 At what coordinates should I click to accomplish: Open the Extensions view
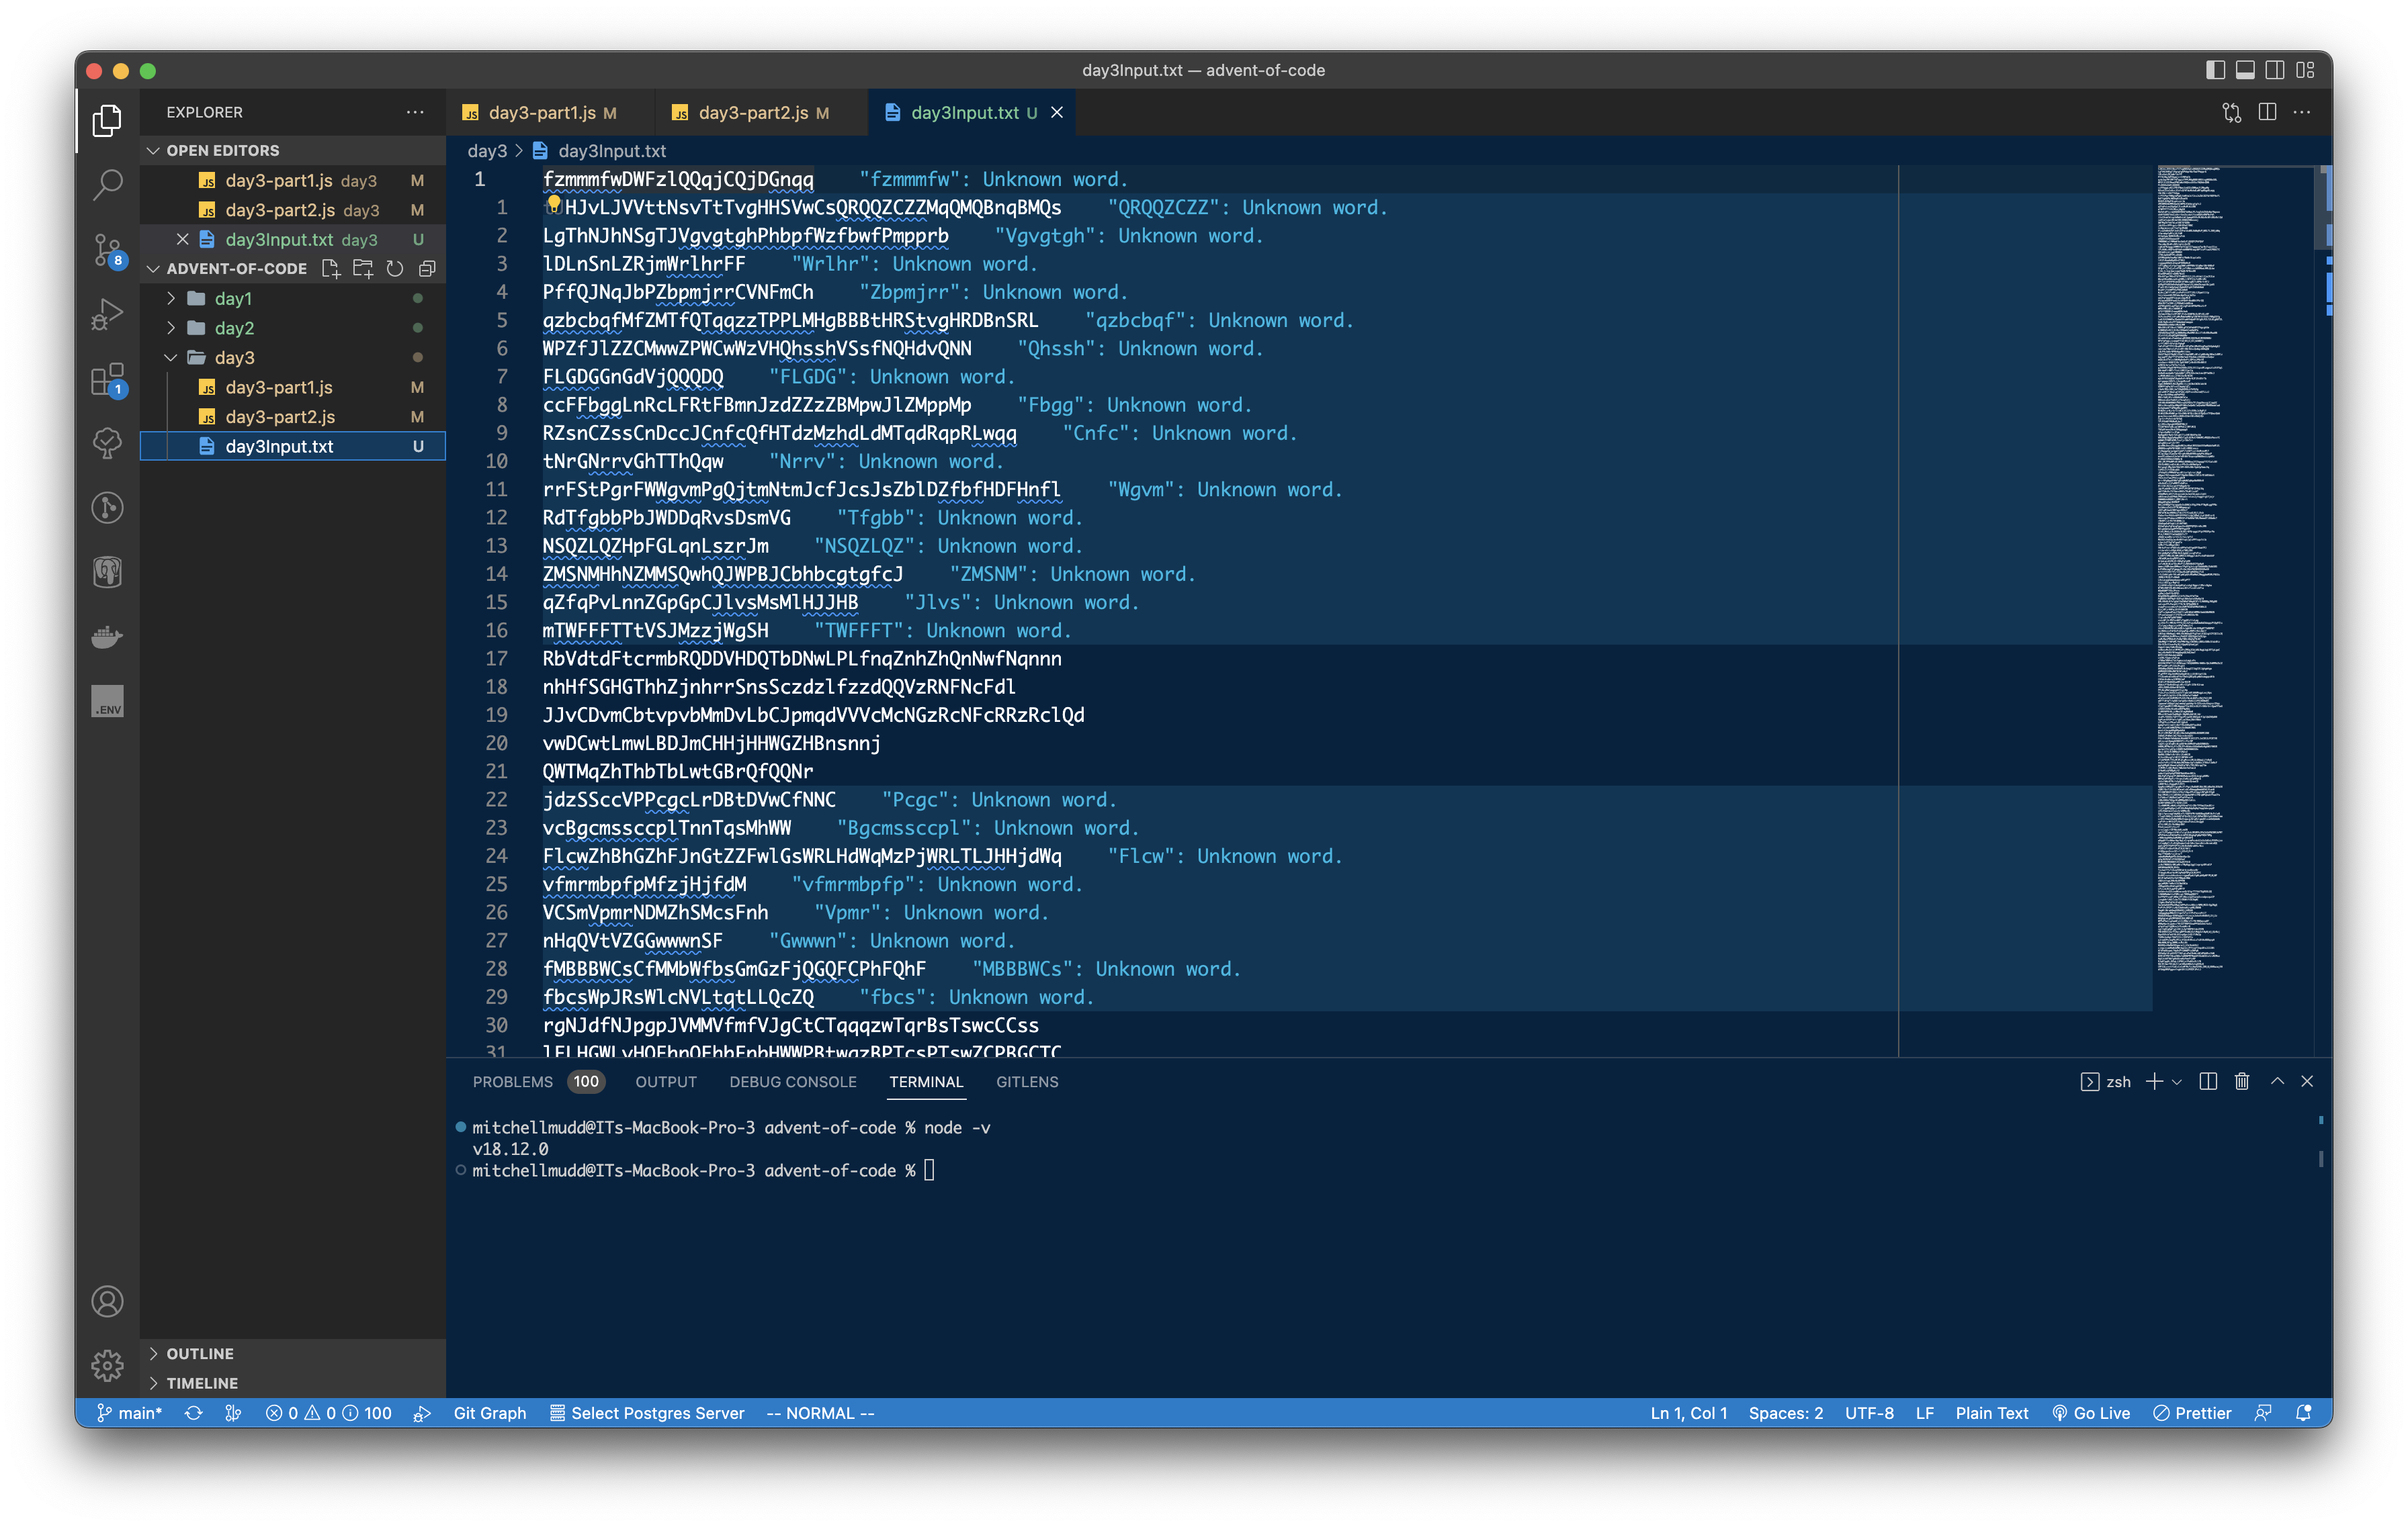tap(107, 381)
